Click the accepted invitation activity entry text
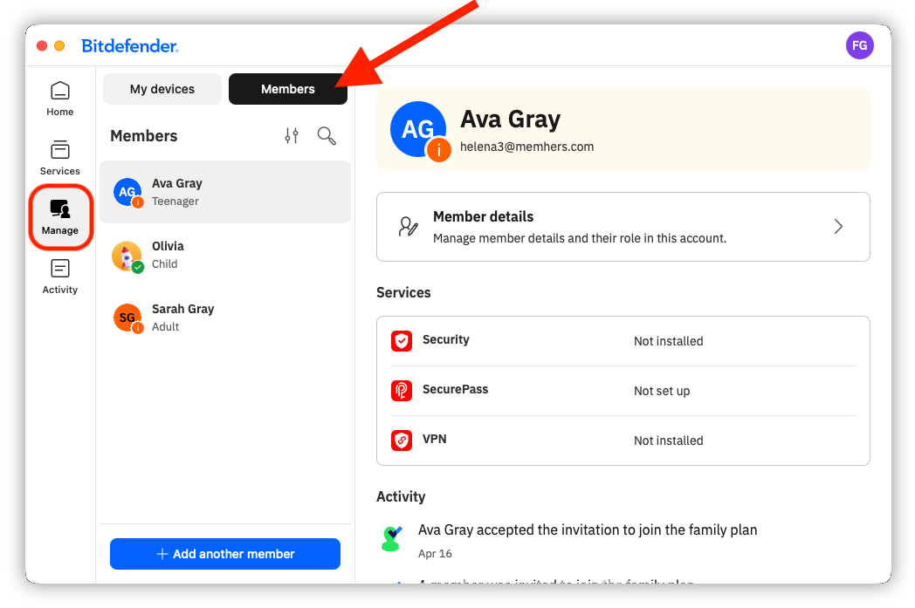The image size is (915, 608). coord(588,529)
